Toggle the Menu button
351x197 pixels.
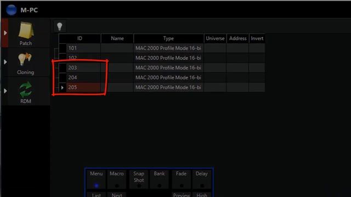pos(97,179)
